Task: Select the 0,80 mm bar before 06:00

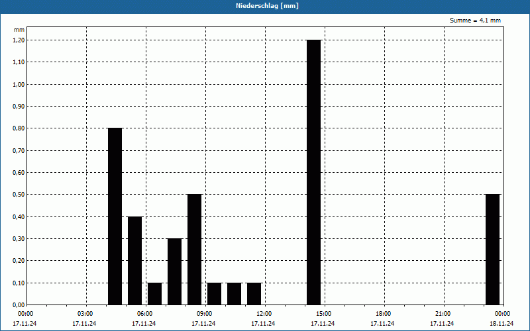Action: [x=115, y=216]
